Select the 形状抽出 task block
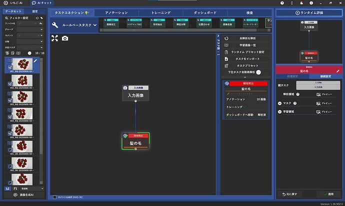The image size is (345, 206). 157,23
